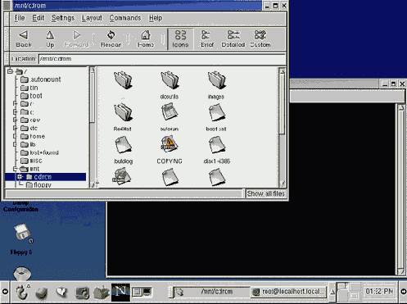Collapse the root / tree node
The image size is (407, 304).
pos(10,71)
